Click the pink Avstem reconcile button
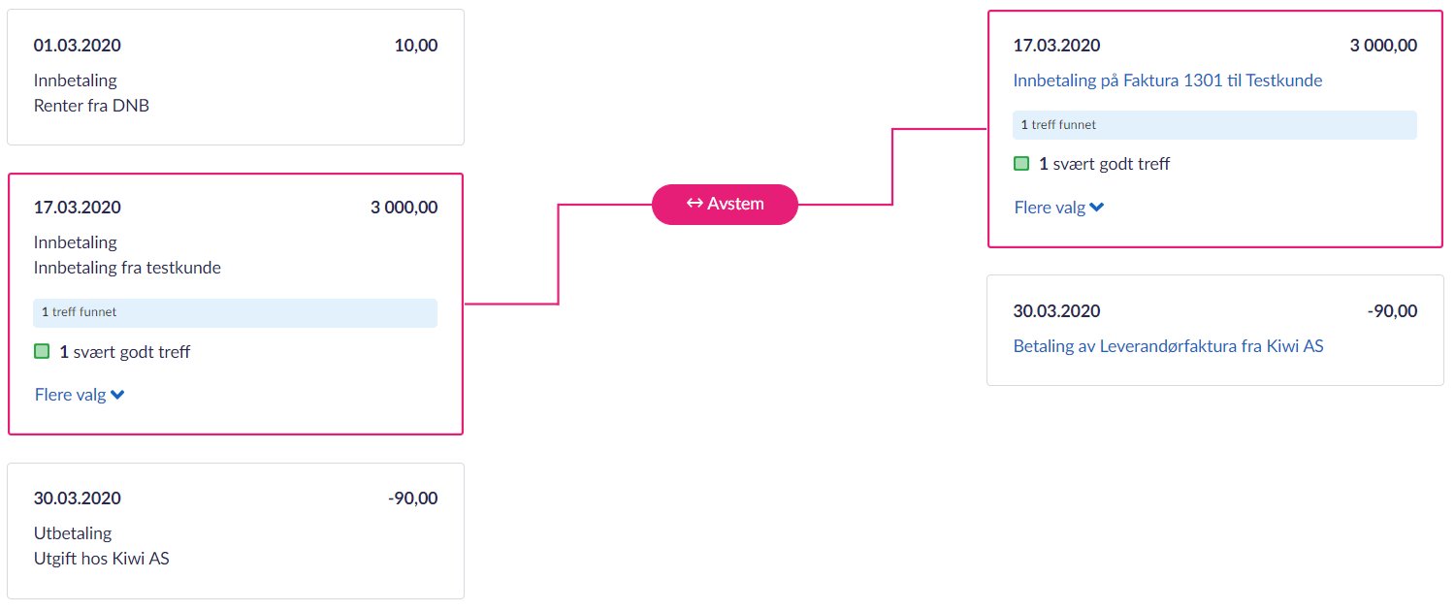 pos(725,205)
